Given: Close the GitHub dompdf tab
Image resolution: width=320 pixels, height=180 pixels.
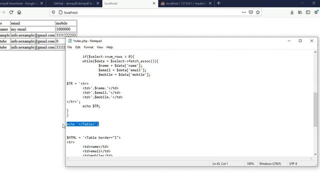Looking at the screenshot, I should [x=98, y=3].
